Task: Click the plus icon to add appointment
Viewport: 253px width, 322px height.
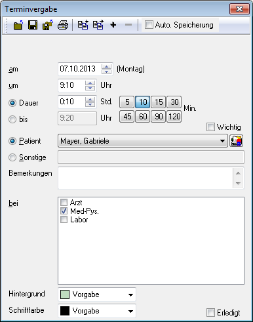Action: coord(113,25)
